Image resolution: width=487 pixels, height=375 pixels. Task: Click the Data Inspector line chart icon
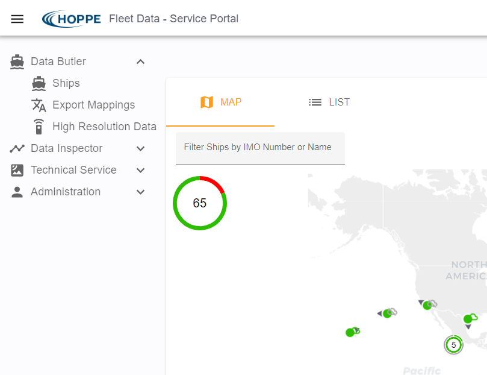(x=17, y=148)
